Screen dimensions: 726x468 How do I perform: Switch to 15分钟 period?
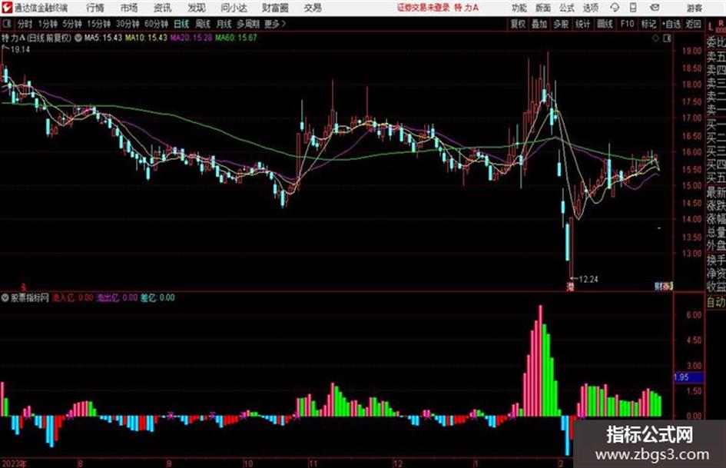99,24
